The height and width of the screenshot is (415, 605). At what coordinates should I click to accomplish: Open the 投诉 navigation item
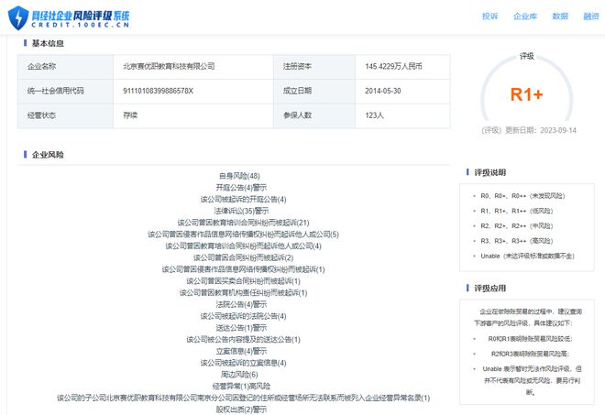pos(490,16)
